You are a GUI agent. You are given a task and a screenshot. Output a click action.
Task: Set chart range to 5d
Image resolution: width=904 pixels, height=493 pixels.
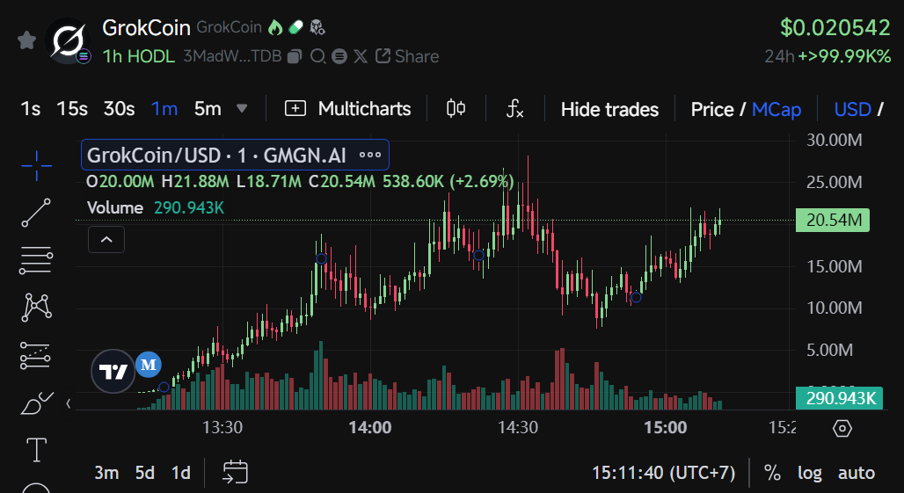coord(145,473)
